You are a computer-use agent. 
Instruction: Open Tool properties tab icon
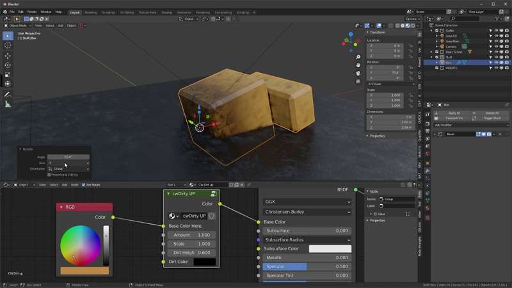428,115
